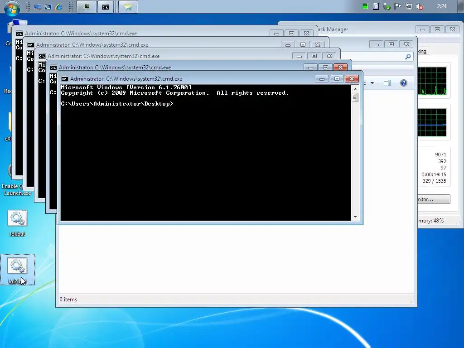Click "329 / 1535" in Task Manager

[435, 181]
